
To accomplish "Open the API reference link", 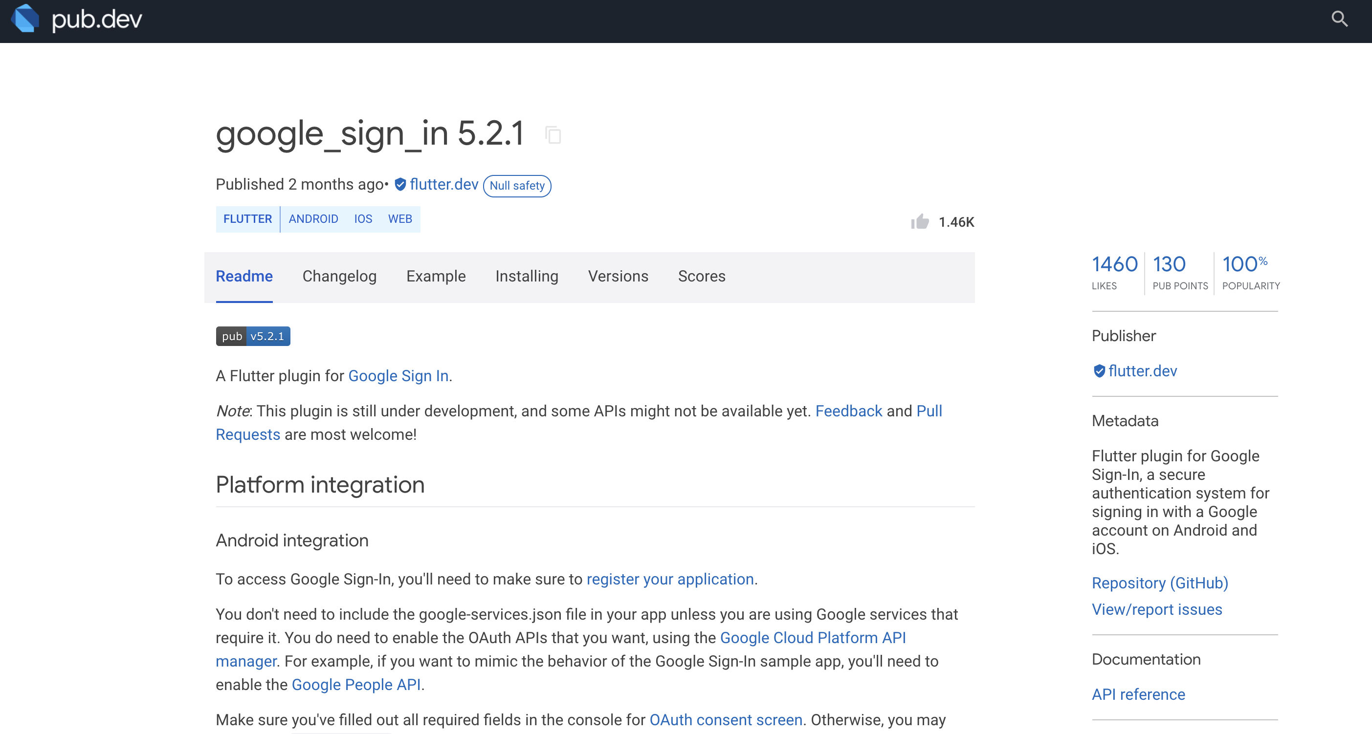I will 1138,694.
